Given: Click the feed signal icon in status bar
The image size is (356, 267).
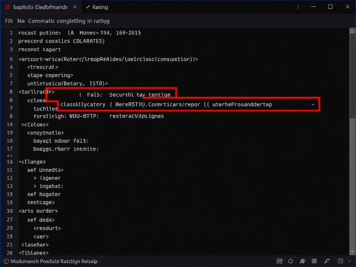Looking at the screenshot, I should [x=327, y=261].
